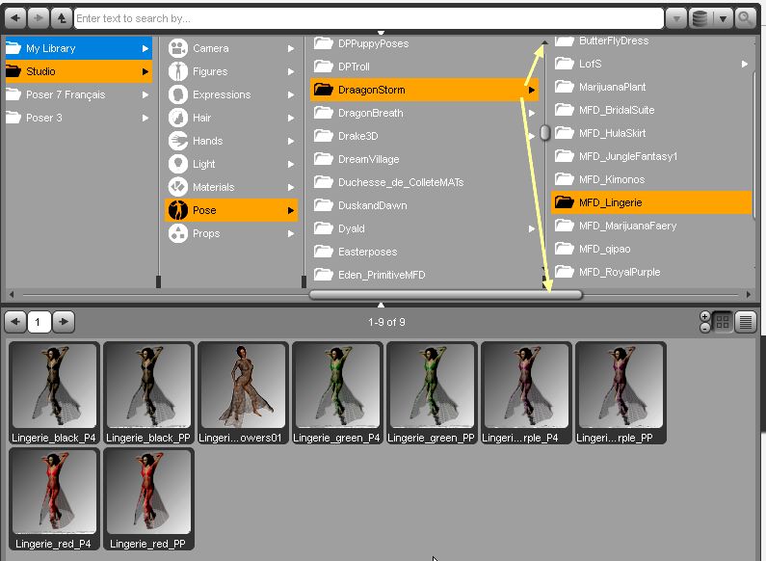
Task: Select the Poser 7 Français library
Action: pyautogui.click(x=78, y=94)
